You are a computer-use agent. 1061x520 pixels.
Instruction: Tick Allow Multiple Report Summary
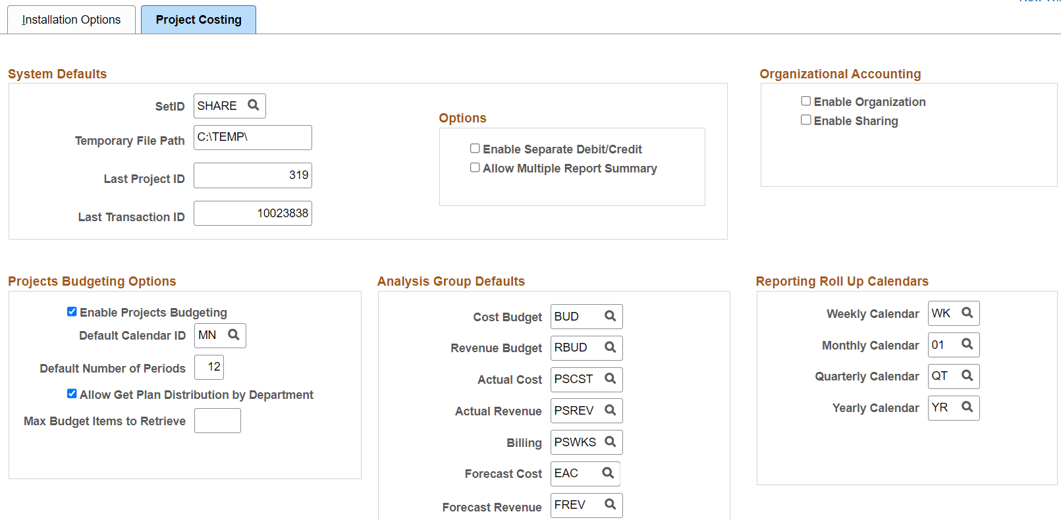[x=475, y=168]
